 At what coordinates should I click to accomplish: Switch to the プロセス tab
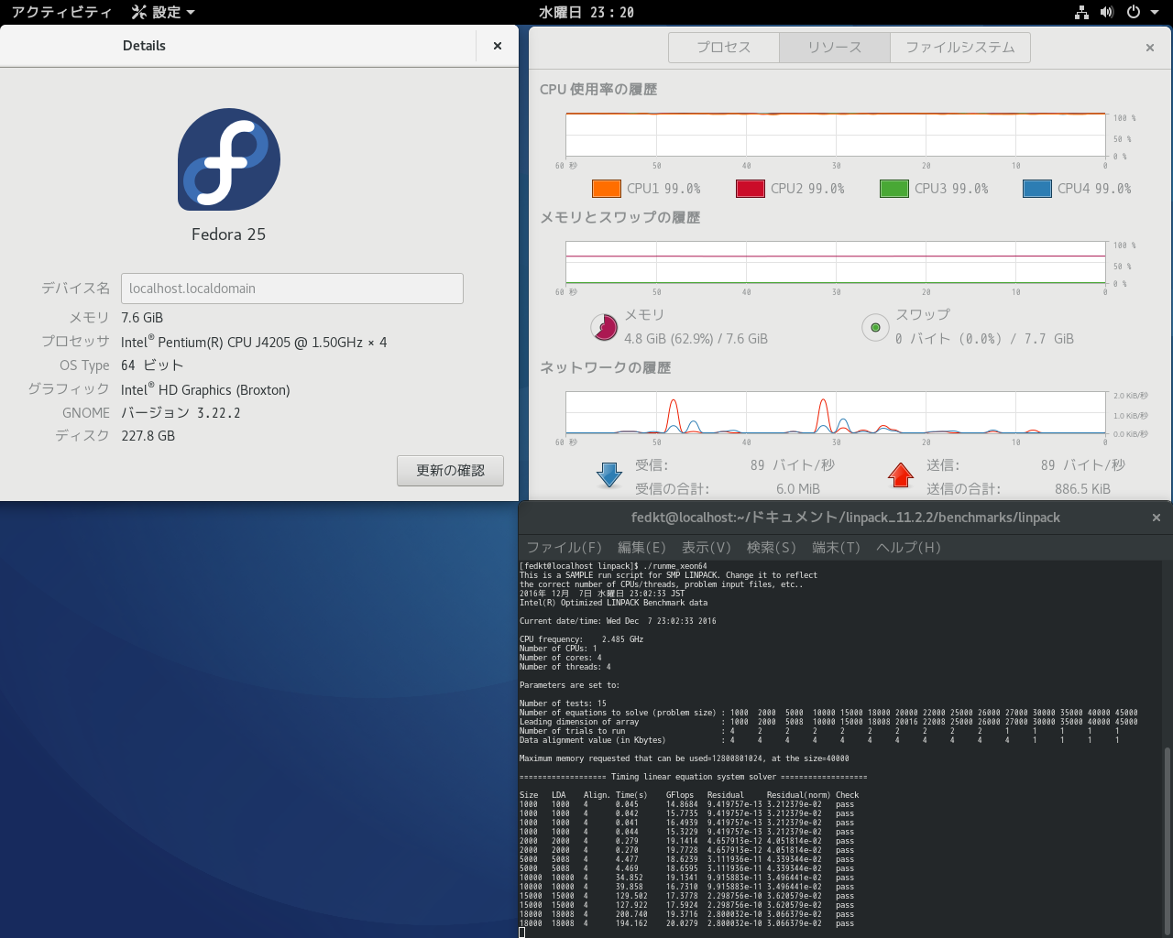[x=724, y=48]
